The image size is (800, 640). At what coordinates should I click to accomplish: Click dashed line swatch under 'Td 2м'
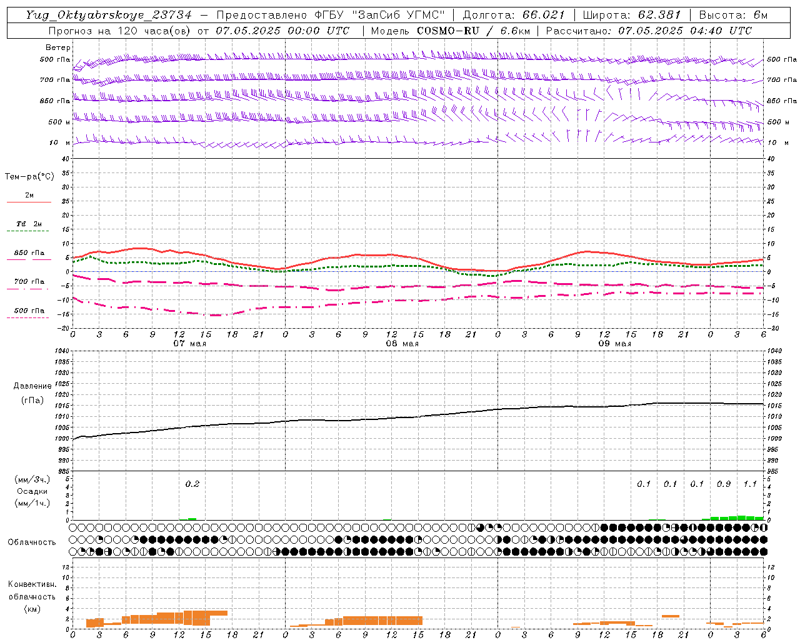point(27,231)
